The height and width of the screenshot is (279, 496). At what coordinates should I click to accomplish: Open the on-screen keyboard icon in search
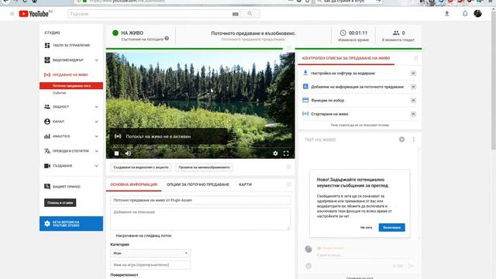(x=236, y=14)
